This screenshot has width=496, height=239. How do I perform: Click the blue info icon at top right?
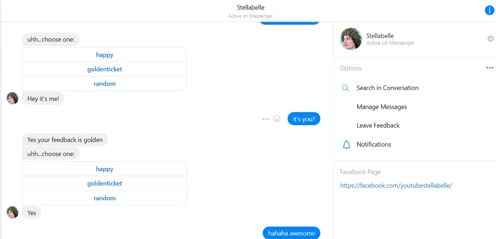(490, 10)
